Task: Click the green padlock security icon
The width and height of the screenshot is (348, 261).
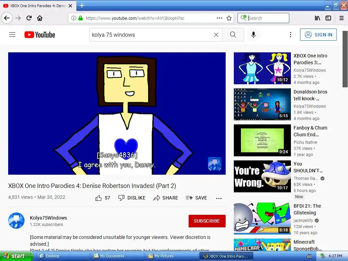Action: 80,18
